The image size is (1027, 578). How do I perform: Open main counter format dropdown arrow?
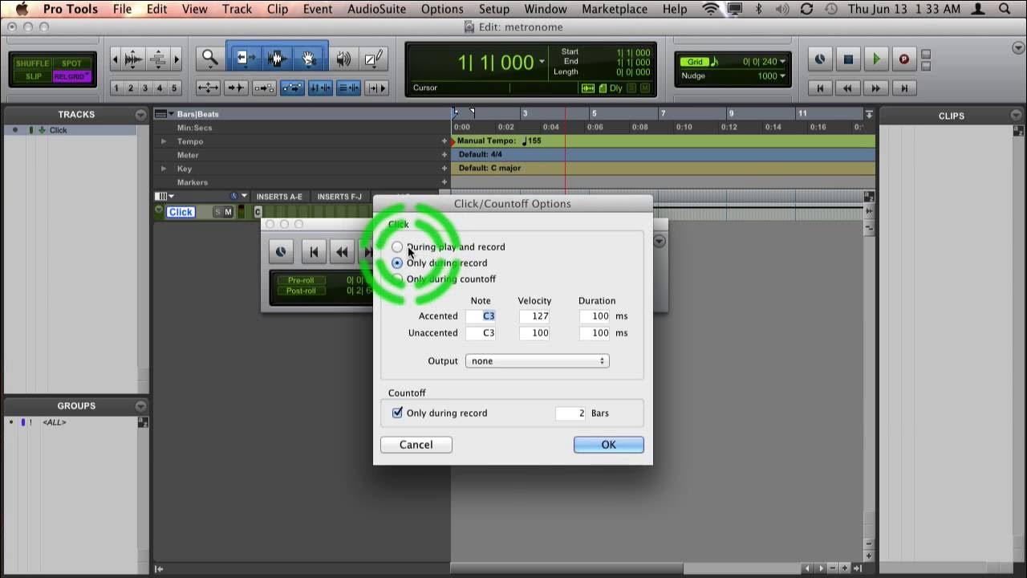[x=542, y=63]
